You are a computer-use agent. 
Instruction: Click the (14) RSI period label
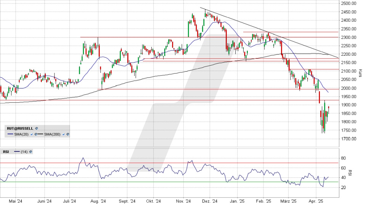24,152
